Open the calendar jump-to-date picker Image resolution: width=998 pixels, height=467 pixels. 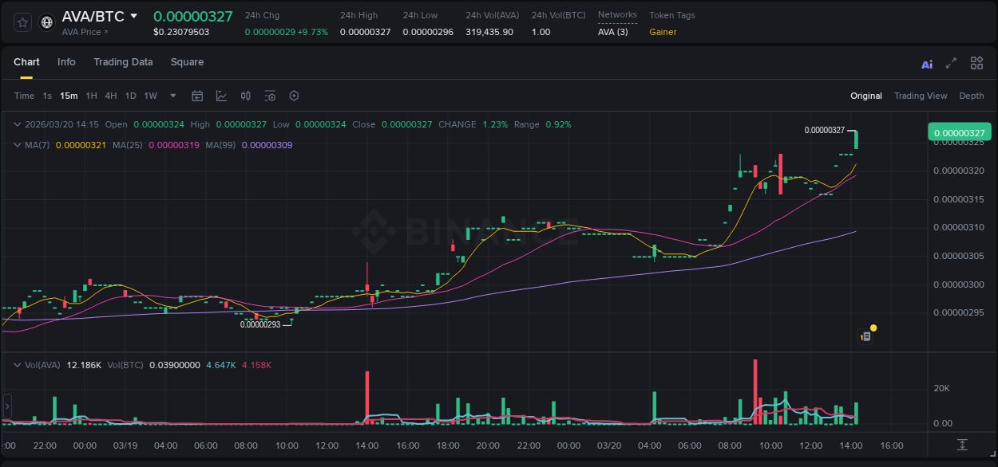[x=197, y=96]
